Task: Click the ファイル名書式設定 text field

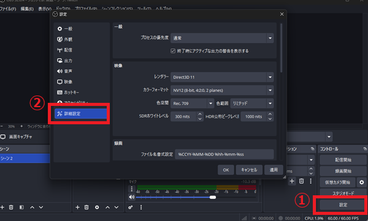Action: coord(224,154)
